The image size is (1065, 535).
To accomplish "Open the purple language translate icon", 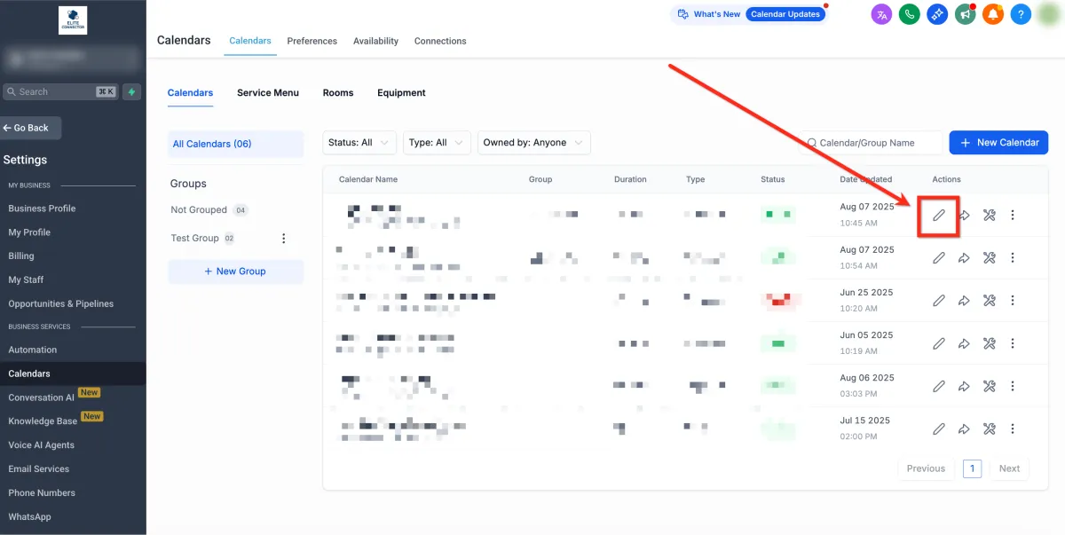I will click(x=881, y=14).
